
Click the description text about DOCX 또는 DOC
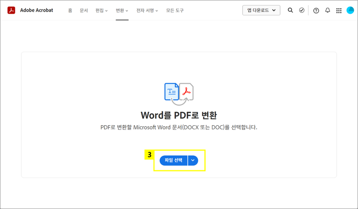point(179,127)
